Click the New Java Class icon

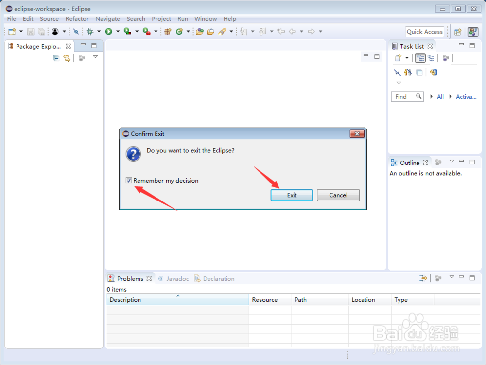click(x=179, y=31)
